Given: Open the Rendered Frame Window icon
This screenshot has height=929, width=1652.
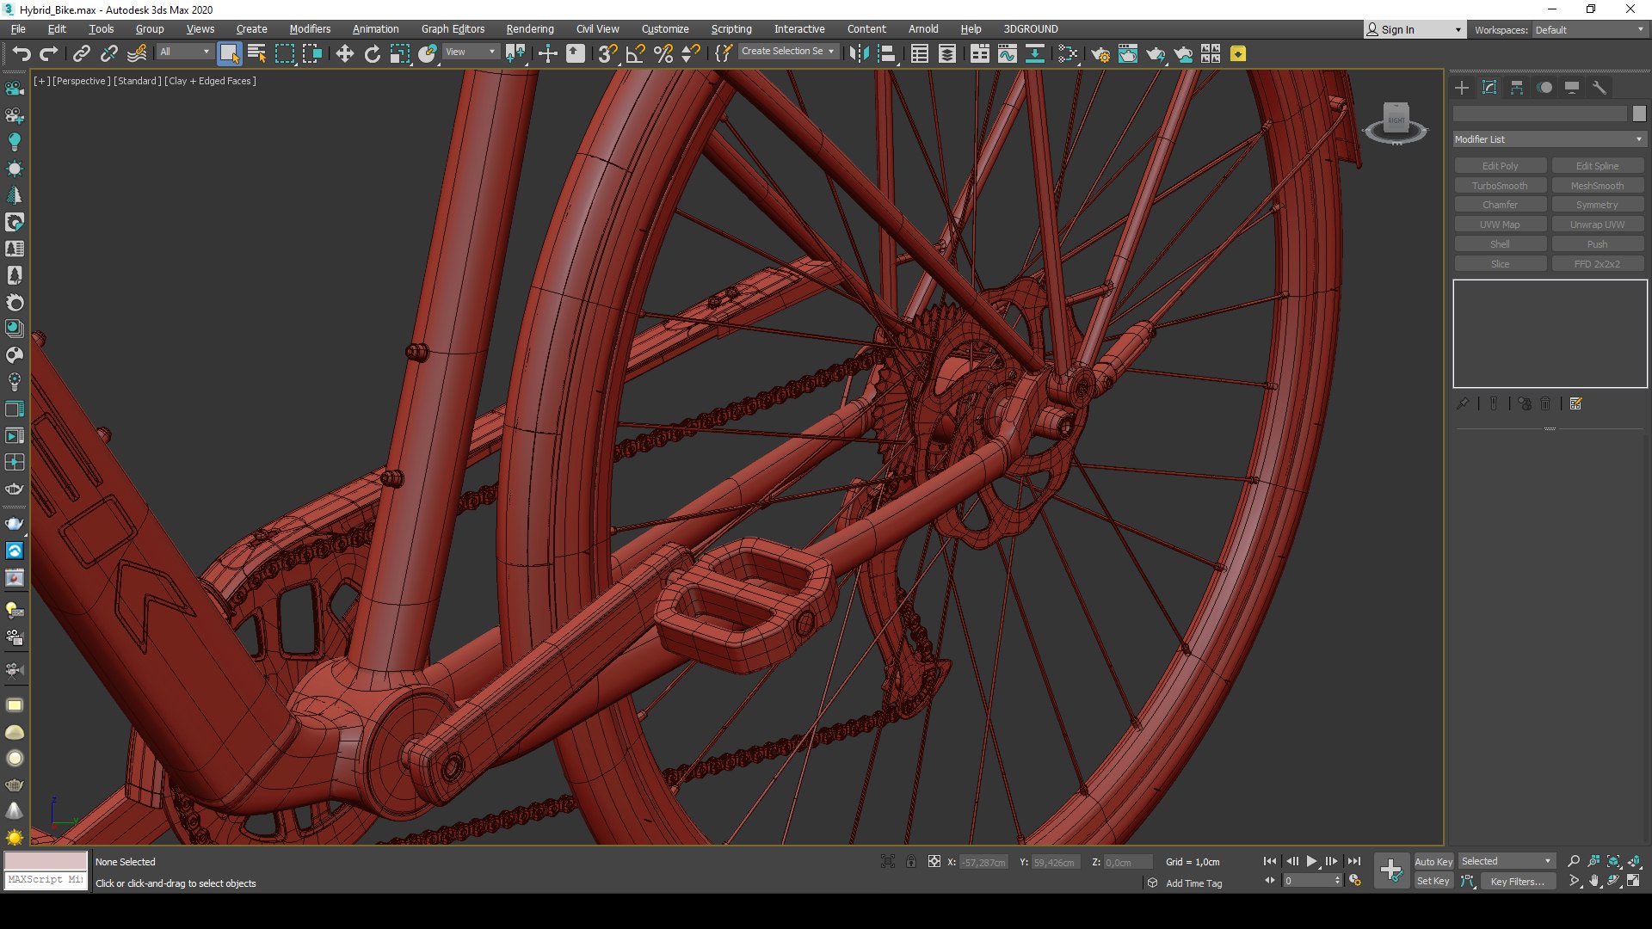Looking at the screenshot, I should coord(1127,53).
